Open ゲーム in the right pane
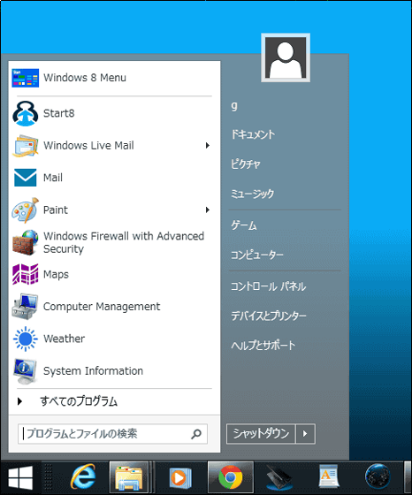This screenshot has height=495, width=412. tap(244, 225)
